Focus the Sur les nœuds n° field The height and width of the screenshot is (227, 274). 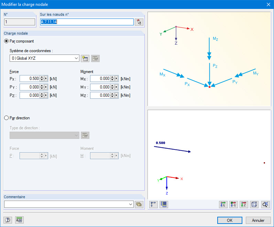[x=87, y=22]
